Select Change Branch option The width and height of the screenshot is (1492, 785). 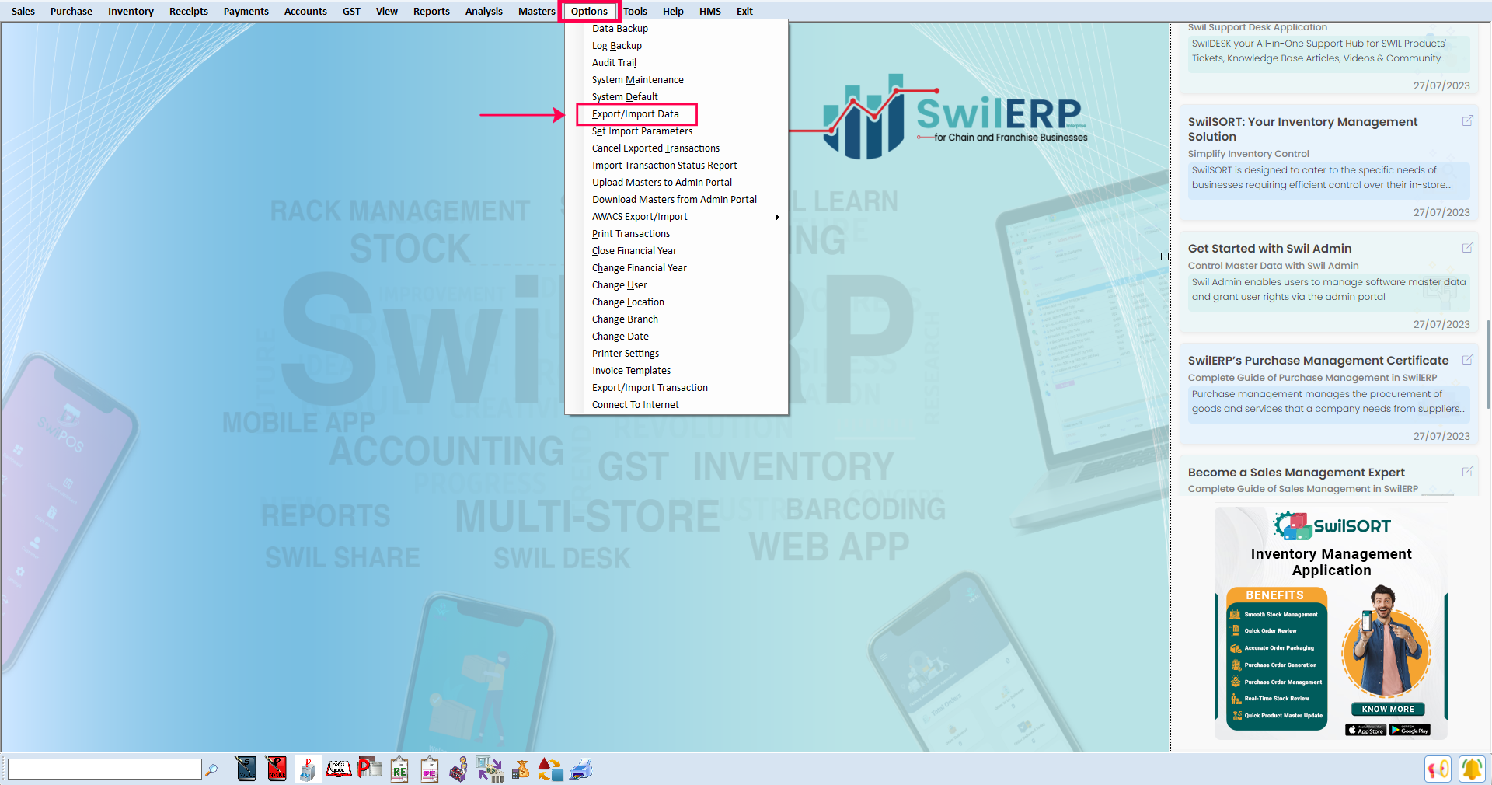click(x=625, y=319)
